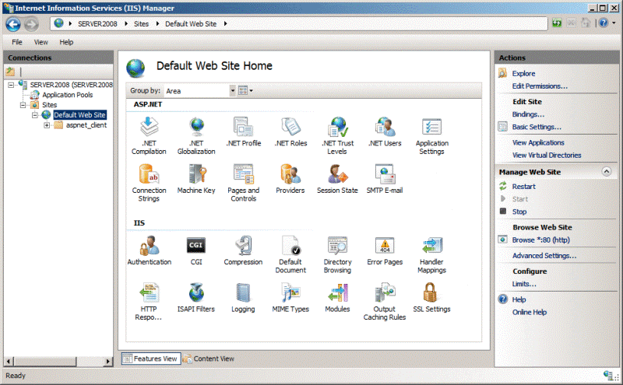Open the ISAPI Filters feature
This screenshot has height=385, width=623.
point(196,298)
